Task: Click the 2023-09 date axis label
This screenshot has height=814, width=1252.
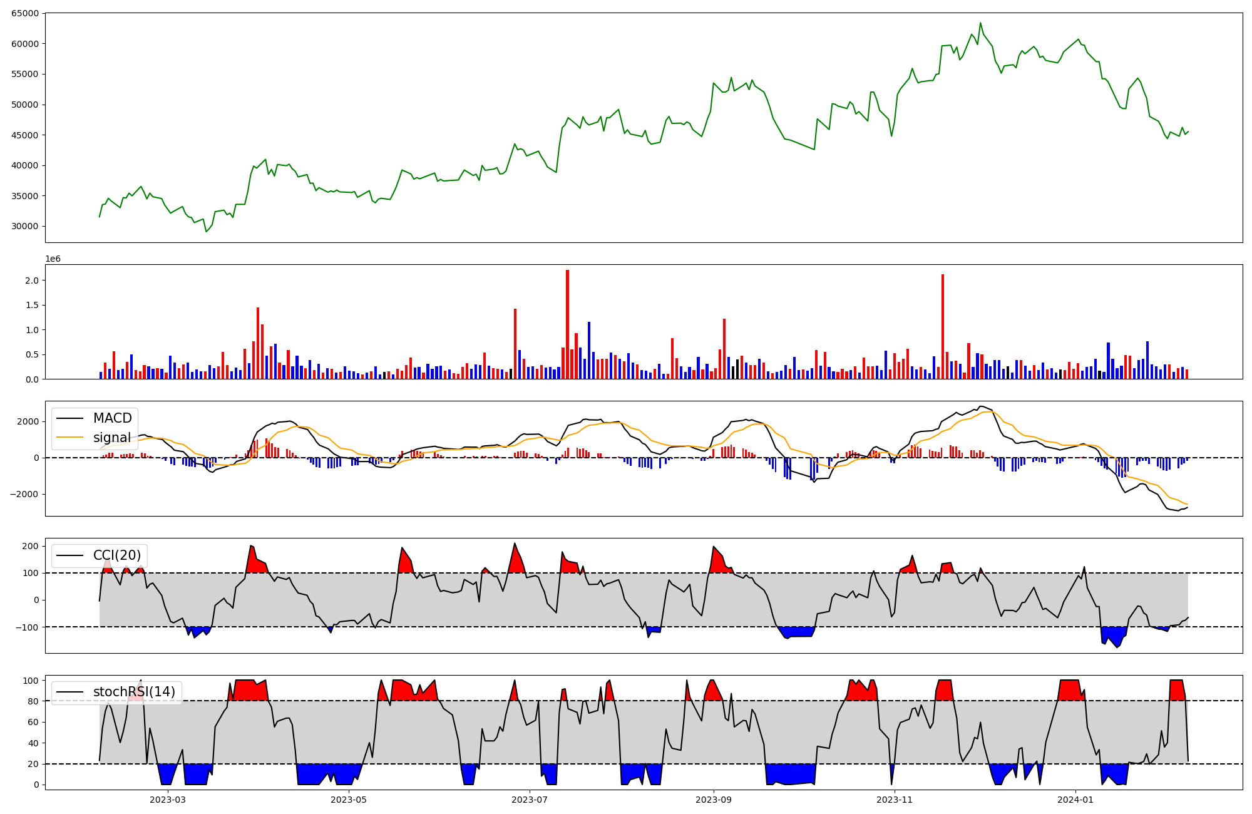Action: (714, 800)
